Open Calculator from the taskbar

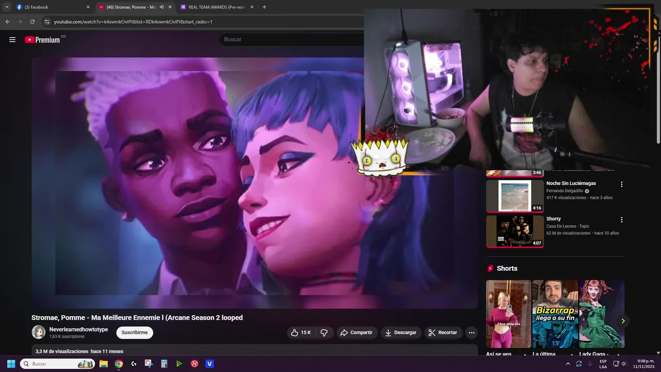(x=164, y=364)
